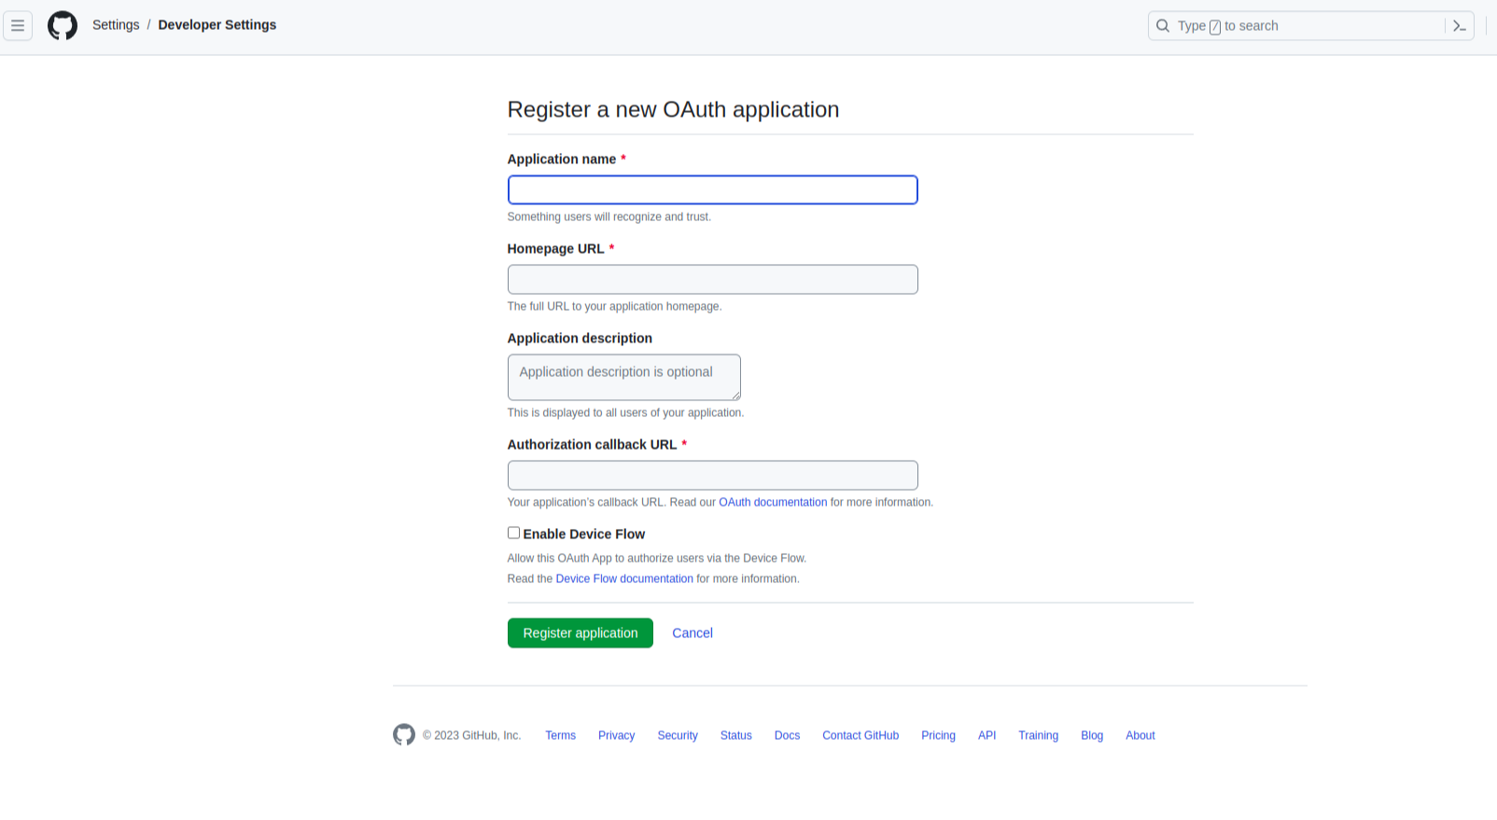Open the Device Flow documentation link
The width and height of the screenshot is (1497, 820).
pos(624,579)
